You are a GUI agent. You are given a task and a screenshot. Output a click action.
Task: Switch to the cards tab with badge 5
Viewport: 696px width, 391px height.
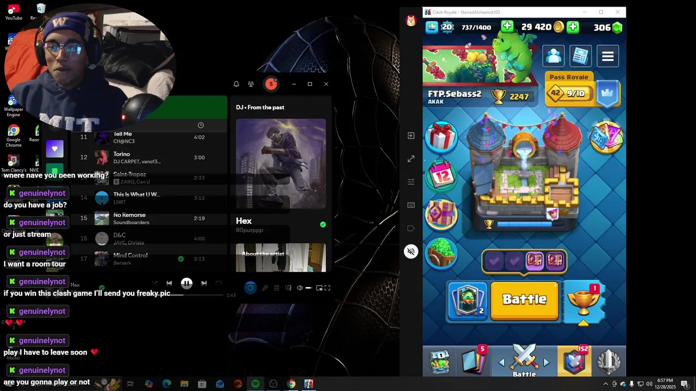click(474, 361)
